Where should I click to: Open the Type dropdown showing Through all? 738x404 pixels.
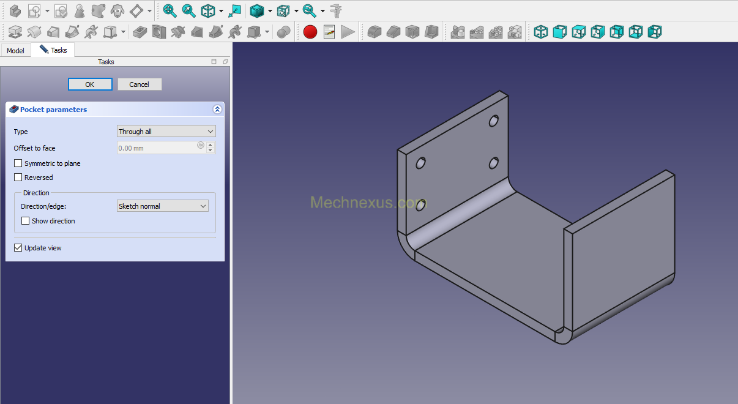(166, 132)
